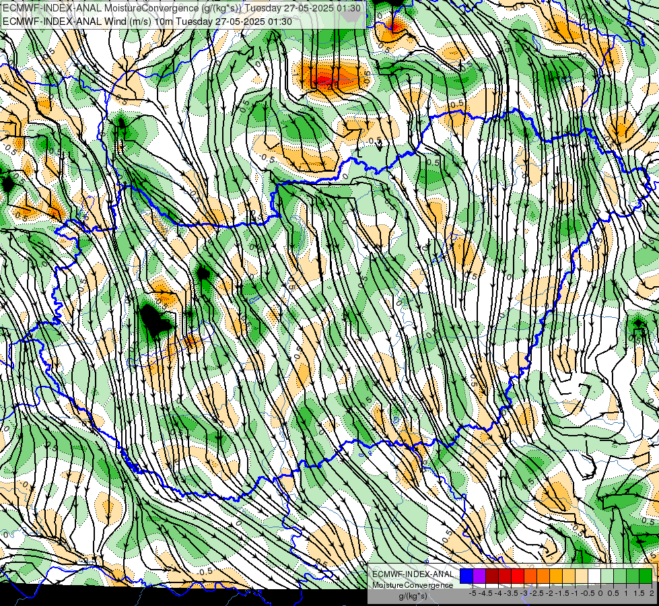659x606 pixels.
Task: Click the orange swatch between -2.5 and -2
Action: [x=543, y=576]
